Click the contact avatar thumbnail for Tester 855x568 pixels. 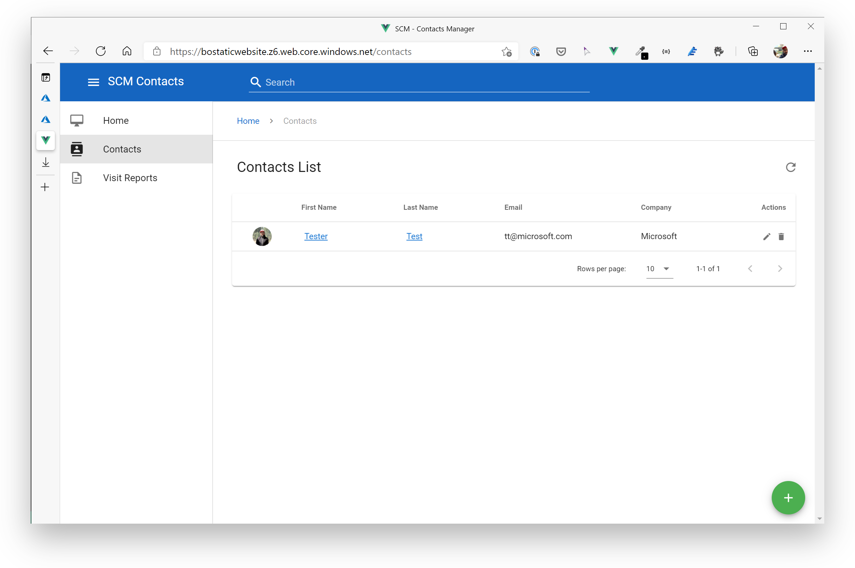click(x=262, y=236)
